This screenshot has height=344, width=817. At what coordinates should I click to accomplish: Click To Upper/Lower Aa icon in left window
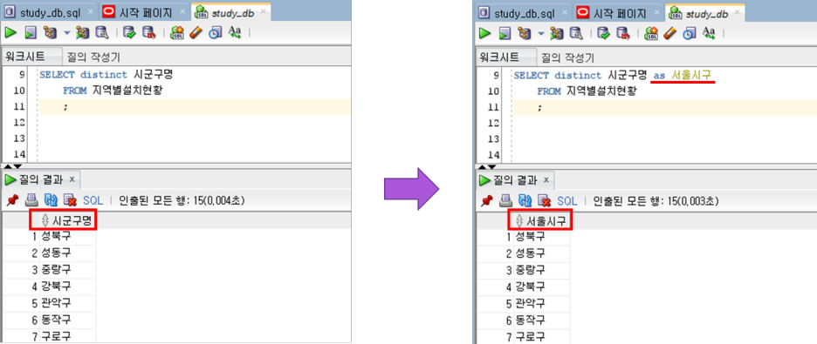(x=235, y=33)
